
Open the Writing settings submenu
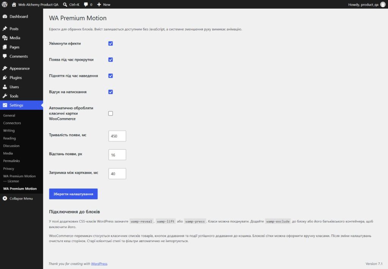tap(9, 131)
